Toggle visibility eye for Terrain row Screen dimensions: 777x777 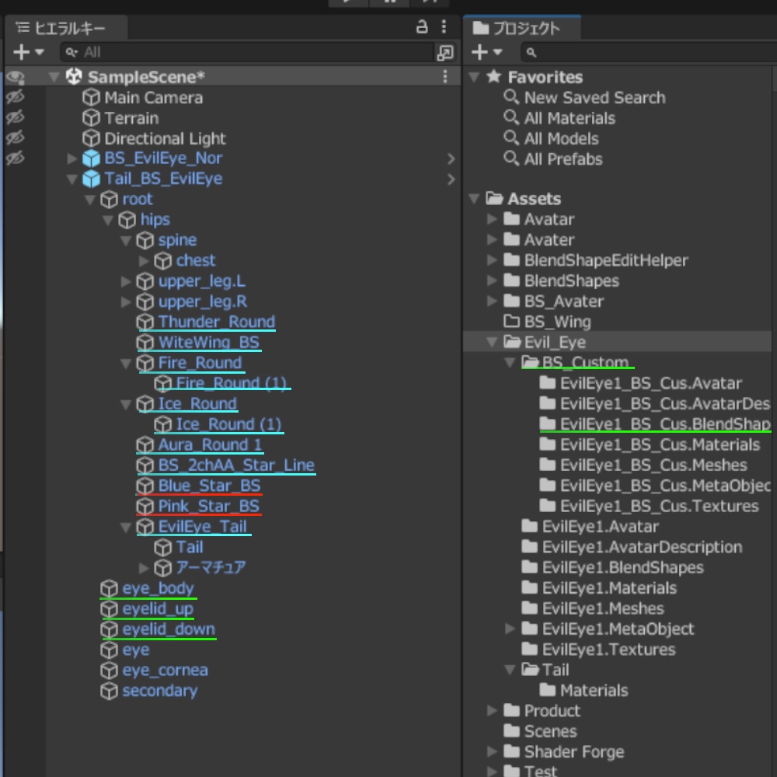pos(15,117)
